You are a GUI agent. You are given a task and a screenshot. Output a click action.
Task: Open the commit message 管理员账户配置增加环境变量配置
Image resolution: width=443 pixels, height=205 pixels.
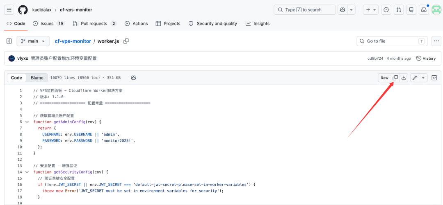[x=64, y=59]
